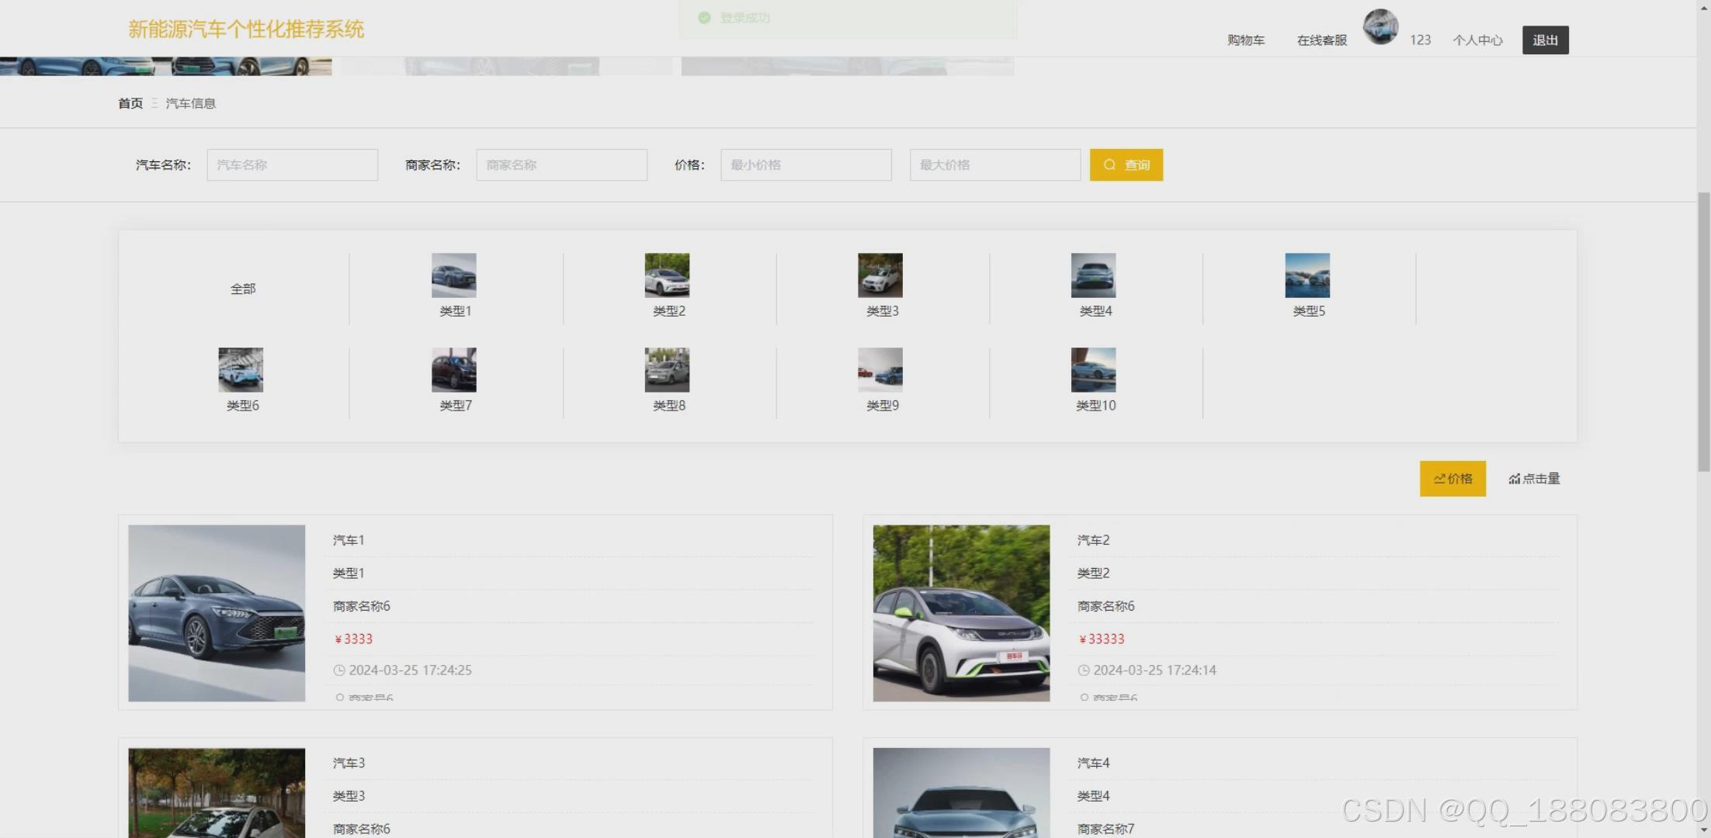Open the 汽车1 car photo
Screen dimensions: 1711x838
[217, 613]
